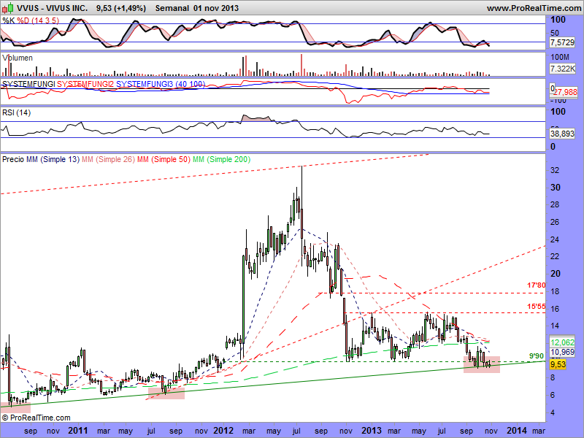584x438 pixels.
Task: Click the MM (Simple 13) legend
Action: point(53,159)
